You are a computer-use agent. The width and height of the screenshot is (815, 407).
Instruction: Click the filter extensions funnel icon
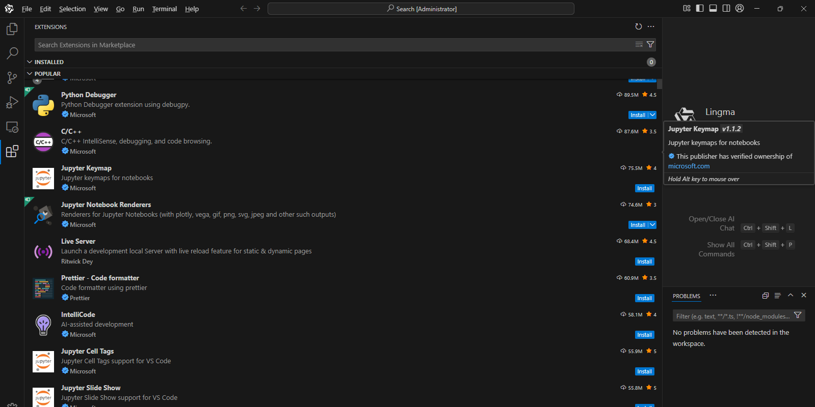tap(650, 45)
